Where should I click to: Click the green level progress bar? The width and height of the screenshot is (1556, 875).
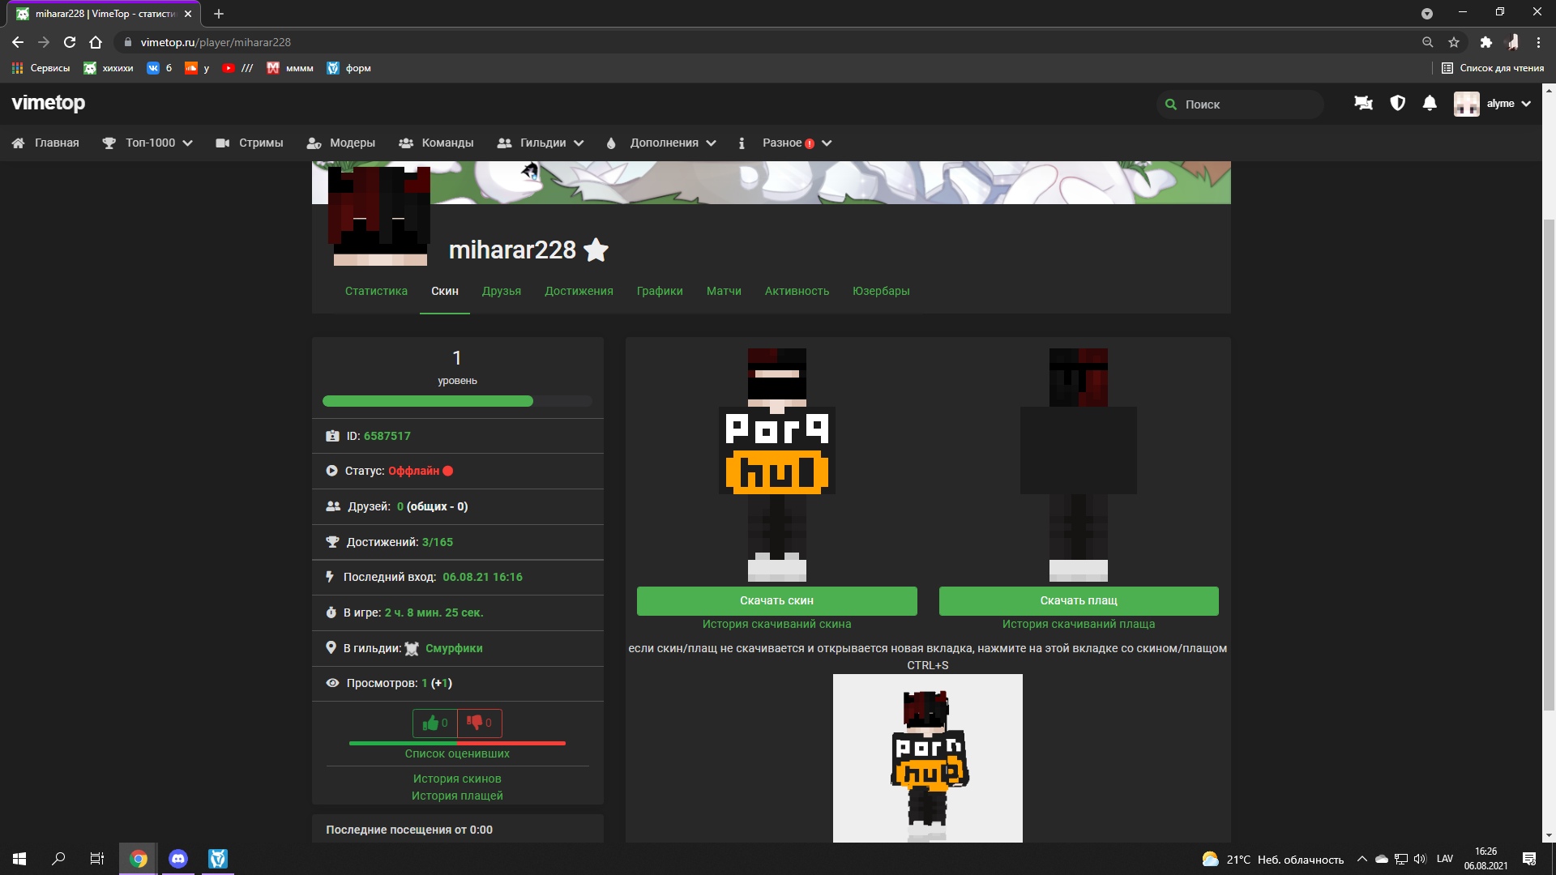click(428, 401)
